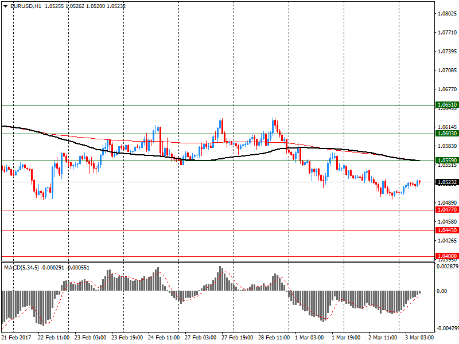Click the 1 Mar 19:00 time axis label

coord(346,338)
